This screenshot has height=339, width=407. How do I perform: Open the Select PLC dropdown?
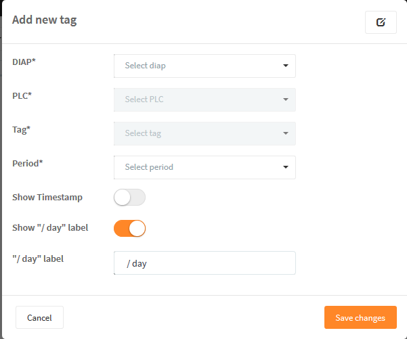coord(205,99)
